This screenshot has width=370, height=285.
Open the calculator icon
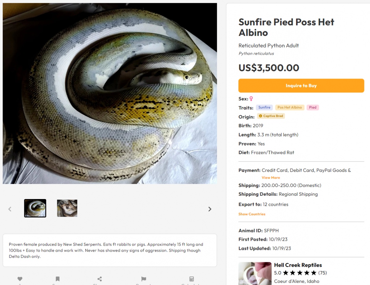point(191,279)
